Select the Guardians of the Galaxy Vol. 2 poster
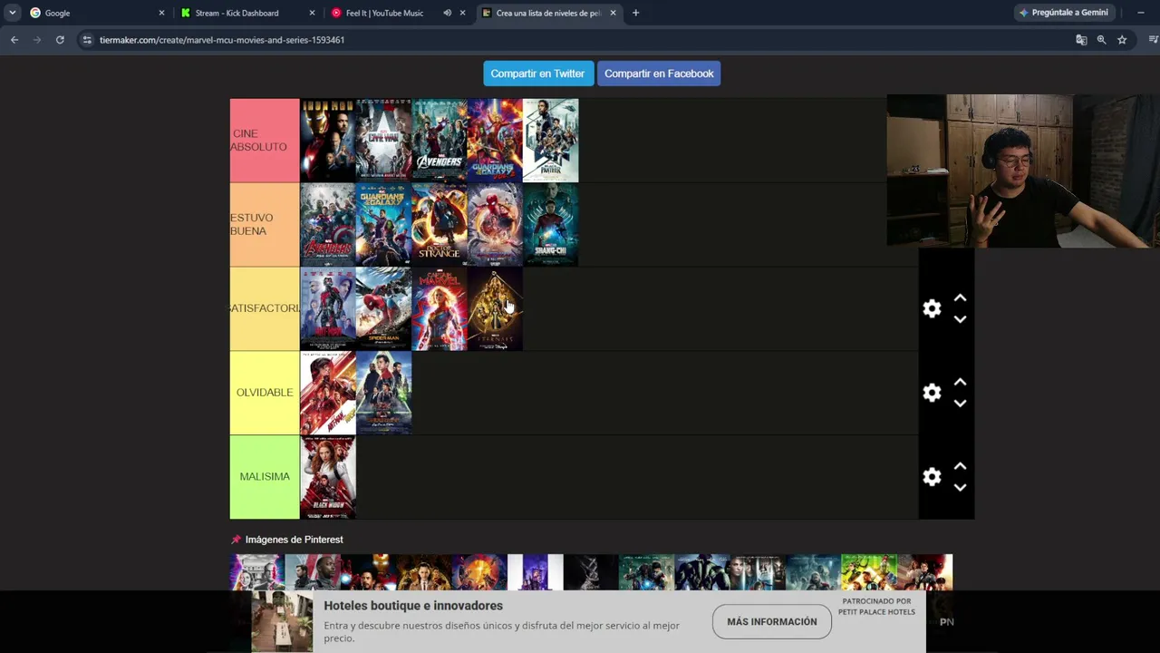1160x653 pixels. pyautogui.click(x=495, y=141)
